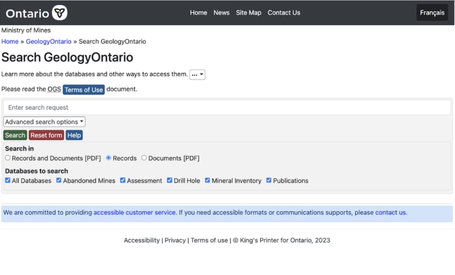The image size is (455, 275).
Task: Uncheck the Drill Hole checkbox
Action: [x=169, y=180]
